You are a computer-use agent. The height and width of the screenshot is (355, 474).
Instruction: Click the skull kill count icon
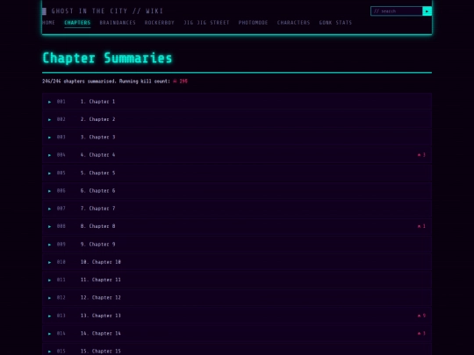(x=175, y=82)
